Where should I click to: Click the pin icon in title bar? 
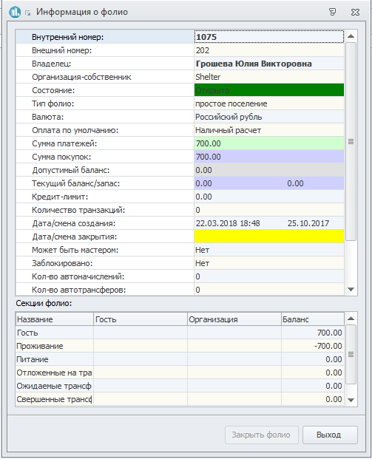point(333,12)
